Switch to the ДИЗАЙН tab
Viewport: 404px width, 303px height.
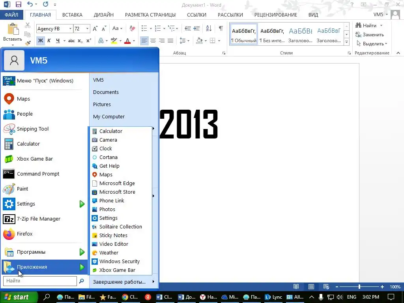click(x=104, y=15)
